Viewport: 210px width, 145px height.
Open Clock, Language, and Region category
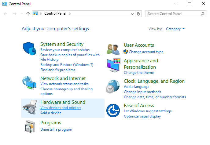(154, 81)
